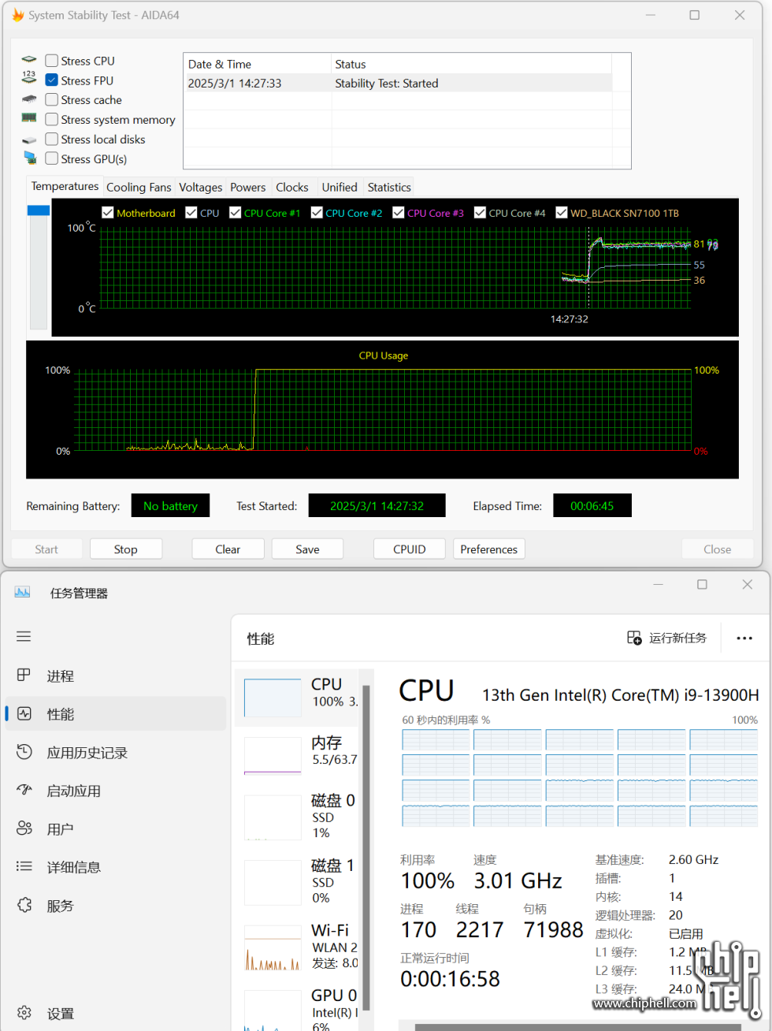The height and width of the screenshot is (1031, 772).
Task: Select the Stability Test: Started log row
Action: [x=398, y=83]
